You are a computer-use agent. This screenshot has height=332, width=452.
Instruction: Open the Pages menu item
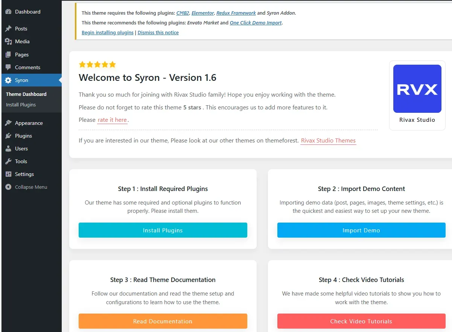coord(31,55)
